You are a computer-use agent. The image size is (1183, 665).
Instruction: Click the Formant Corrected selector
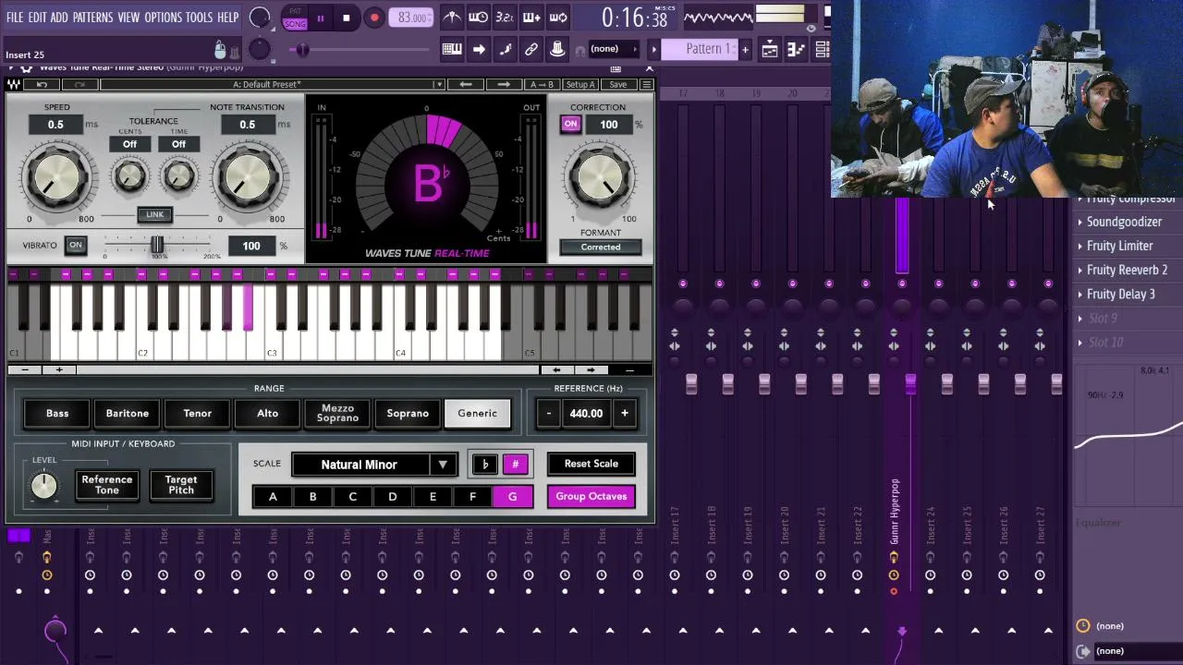point(601,247)
